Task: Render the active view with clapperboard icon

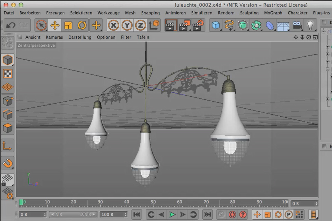Action: point(172,25)
